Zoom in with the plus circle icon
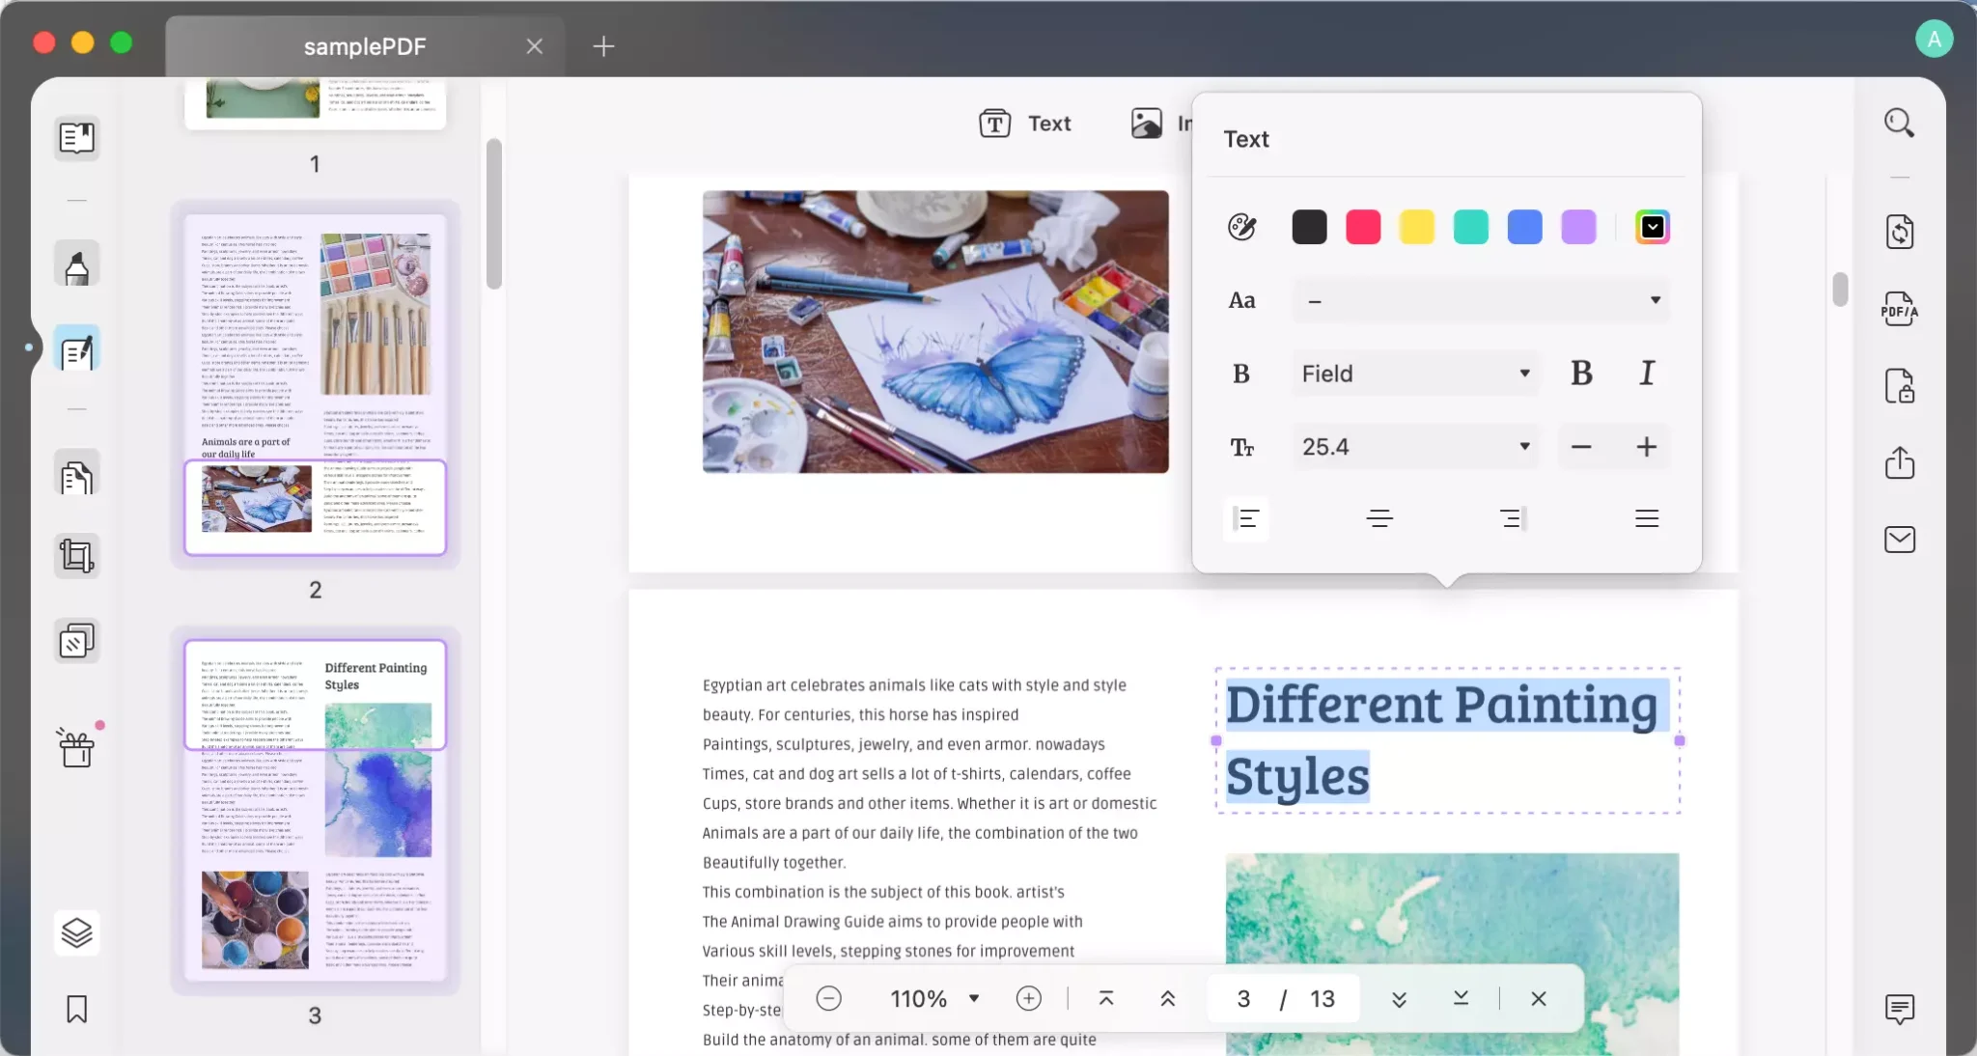This screenshot has width=1977, height=1056. point(1029,998)
